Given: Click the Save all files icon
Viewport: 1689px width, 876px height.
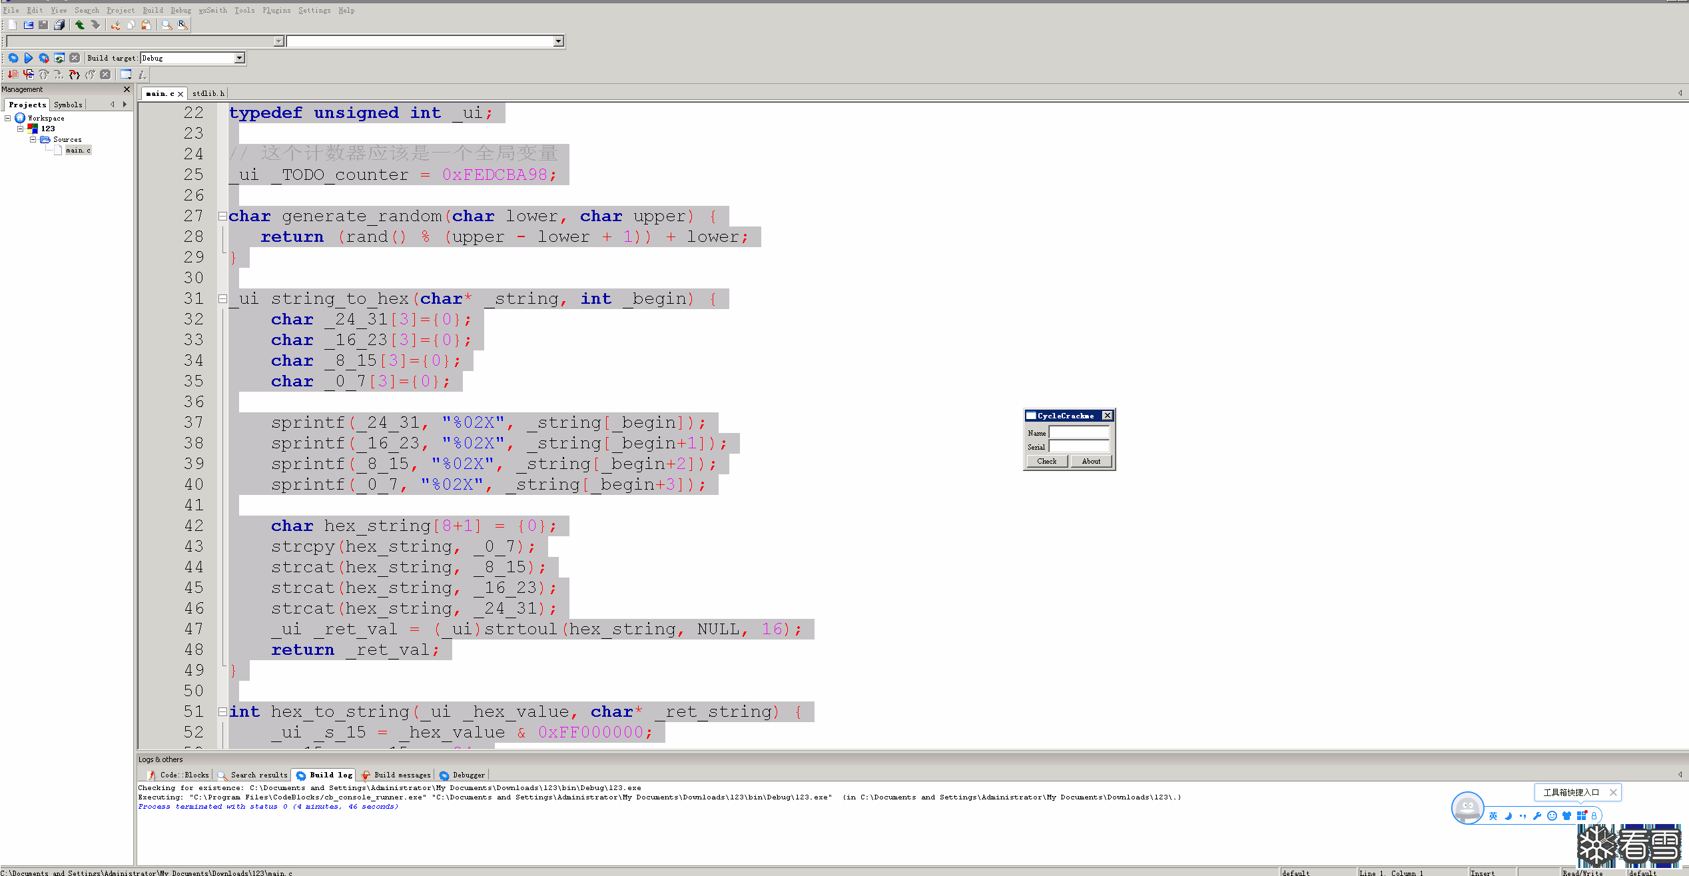Looking at the screenshot, I should (59, 25).
